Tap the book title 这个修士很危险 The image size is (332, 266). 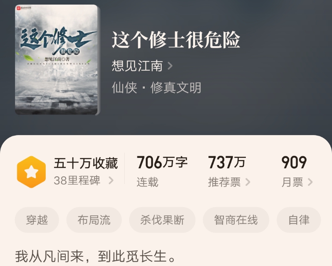176,40
